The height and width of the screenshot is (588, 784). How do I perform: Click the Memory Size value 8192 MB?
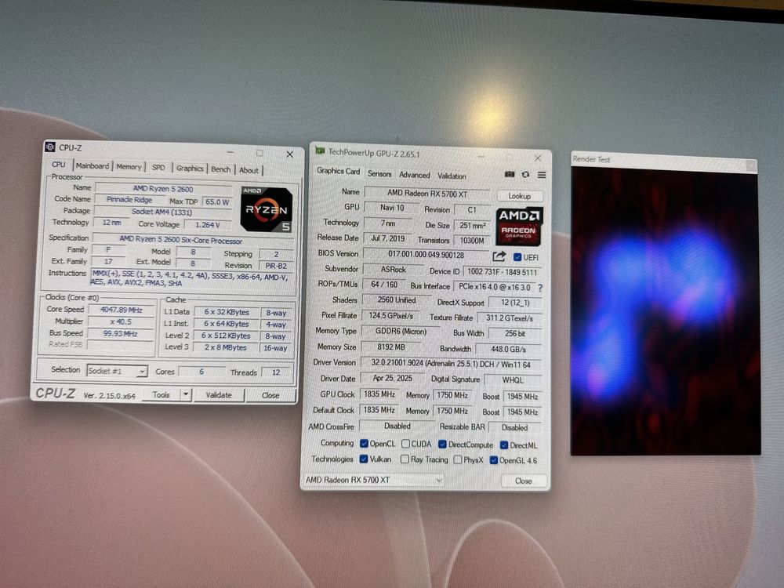(391, 347)
